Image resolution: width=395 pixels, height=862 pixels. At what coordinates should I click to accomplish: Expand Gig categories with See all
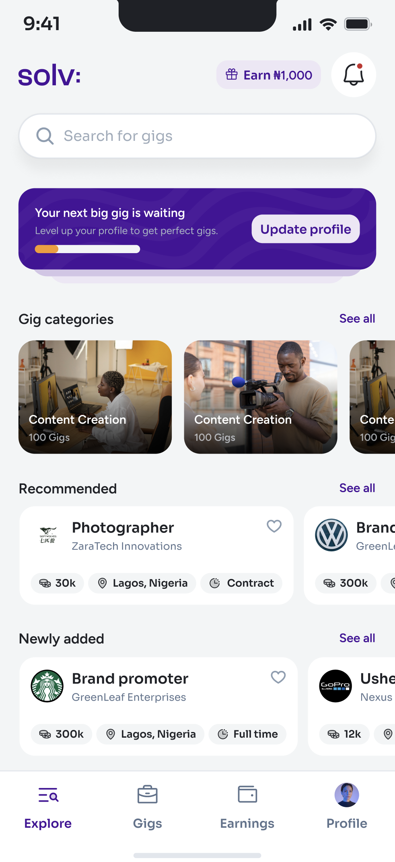click(x=357, y=319)
